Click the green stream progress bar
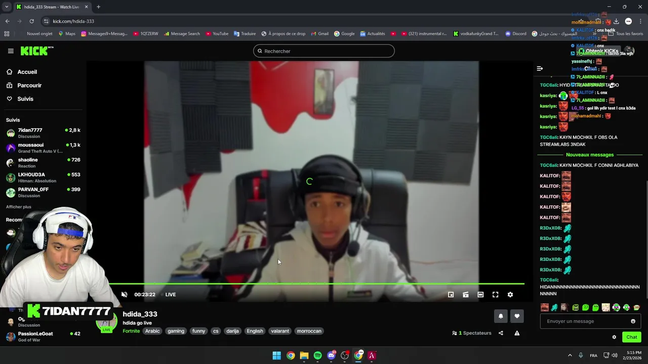Image resolution: width=648 pixels, height=364 pixels. (x=316, y=284)
